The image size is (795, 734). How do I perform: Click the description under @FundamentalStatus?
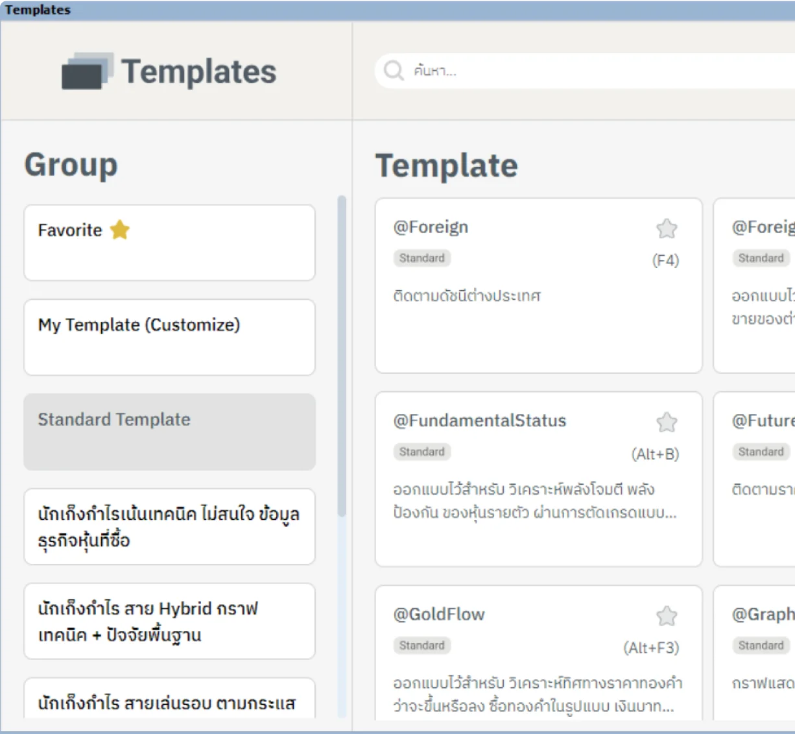coord(535,501)
